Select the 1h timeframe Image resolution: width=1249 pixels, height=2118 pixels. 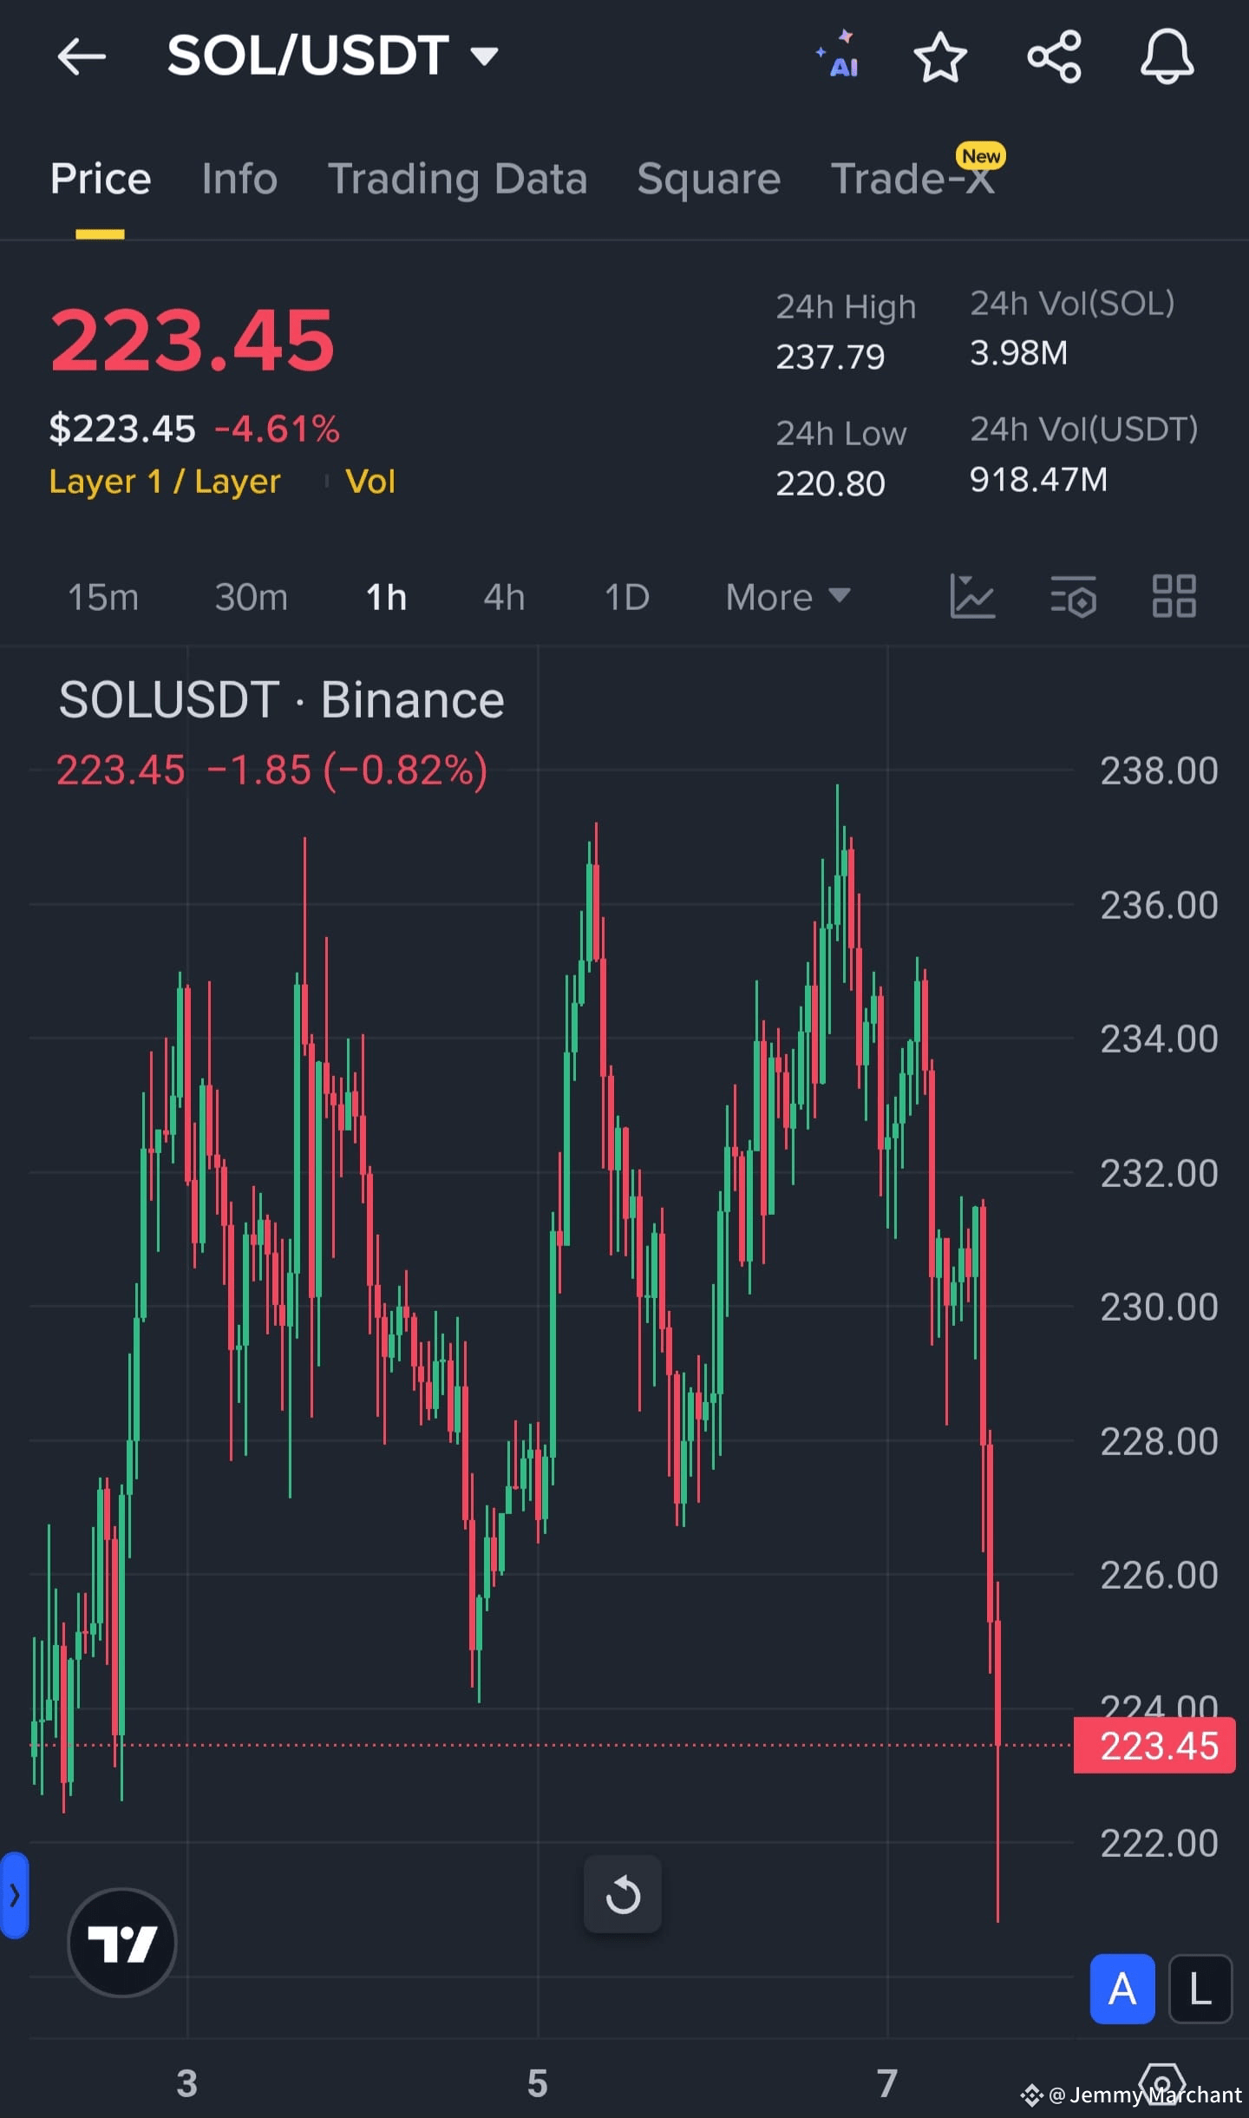[x=386, y=597]
